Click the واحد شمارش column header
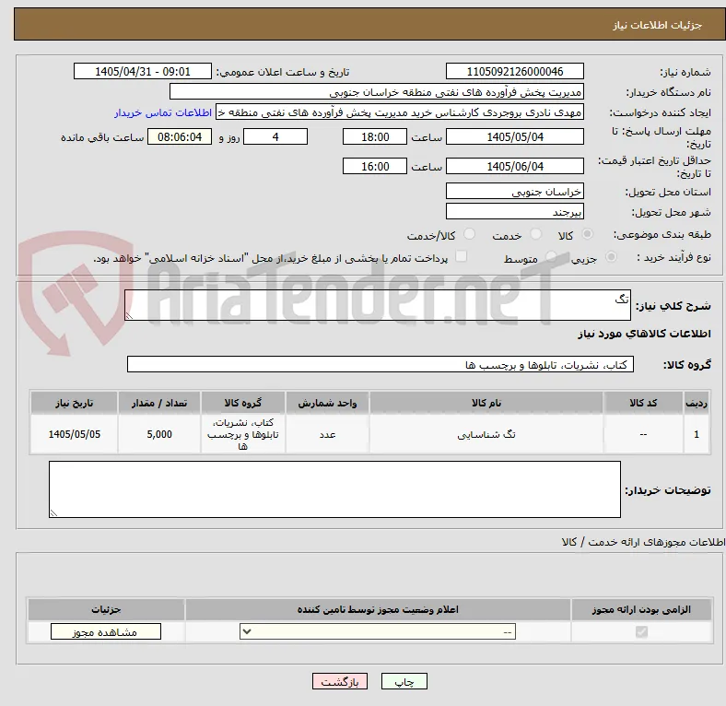The width and height of the screenshot is (726, 706). [x=327, y=403]
